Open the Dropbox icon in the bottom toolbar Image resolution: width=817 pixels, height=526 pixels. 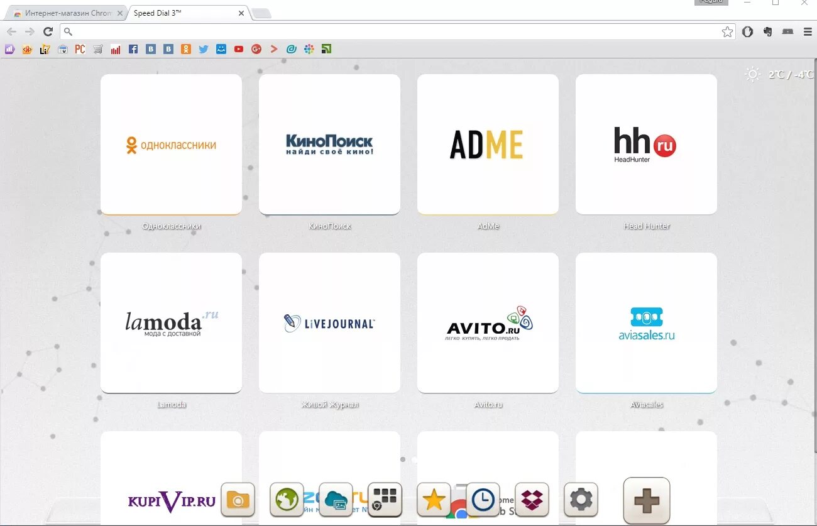pos(531,500)
